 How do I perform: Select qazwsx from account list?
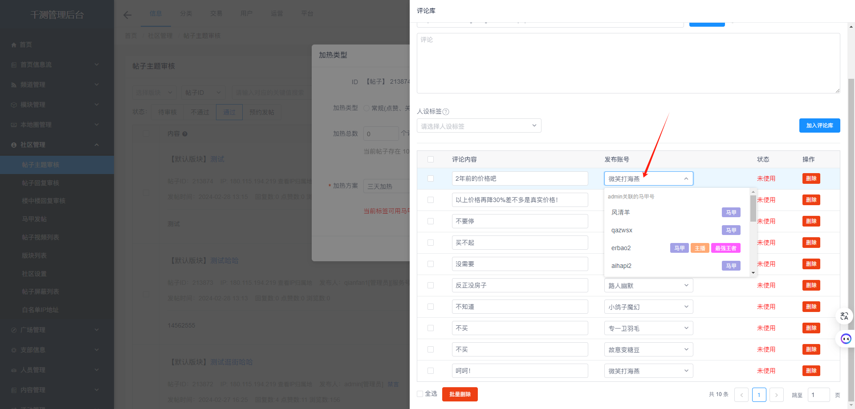coord(677,230)
